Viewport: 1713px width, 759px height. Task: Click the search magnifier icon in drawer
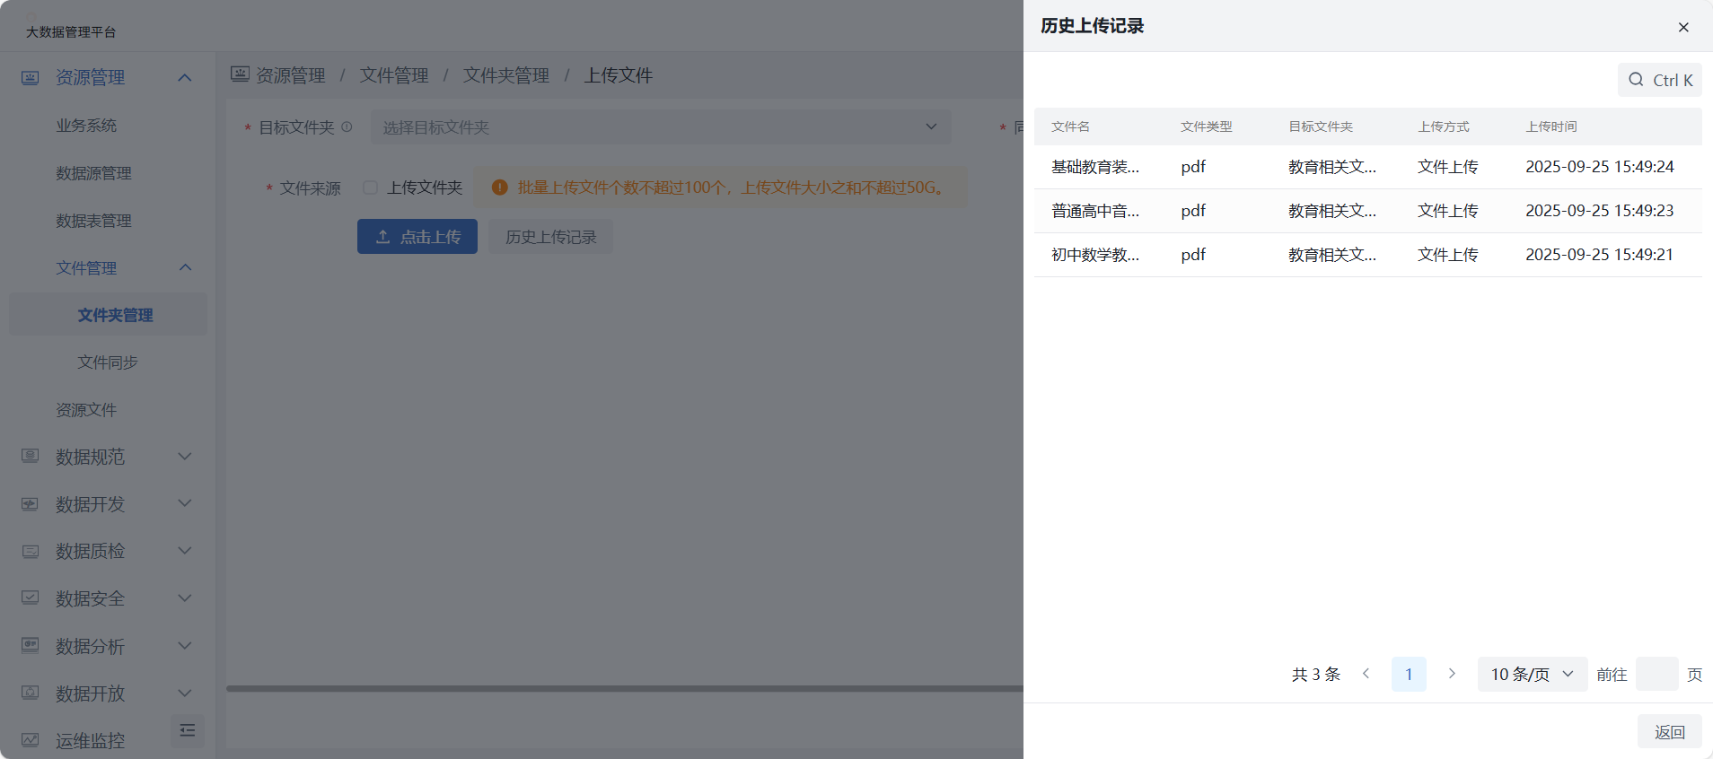pyautogui.click(x=1636, y=80)
